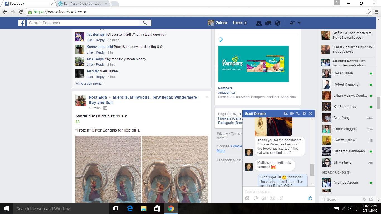The image size is (381, 214).
Task: Click the Write a comment link
Action: [x=89, y=84]
